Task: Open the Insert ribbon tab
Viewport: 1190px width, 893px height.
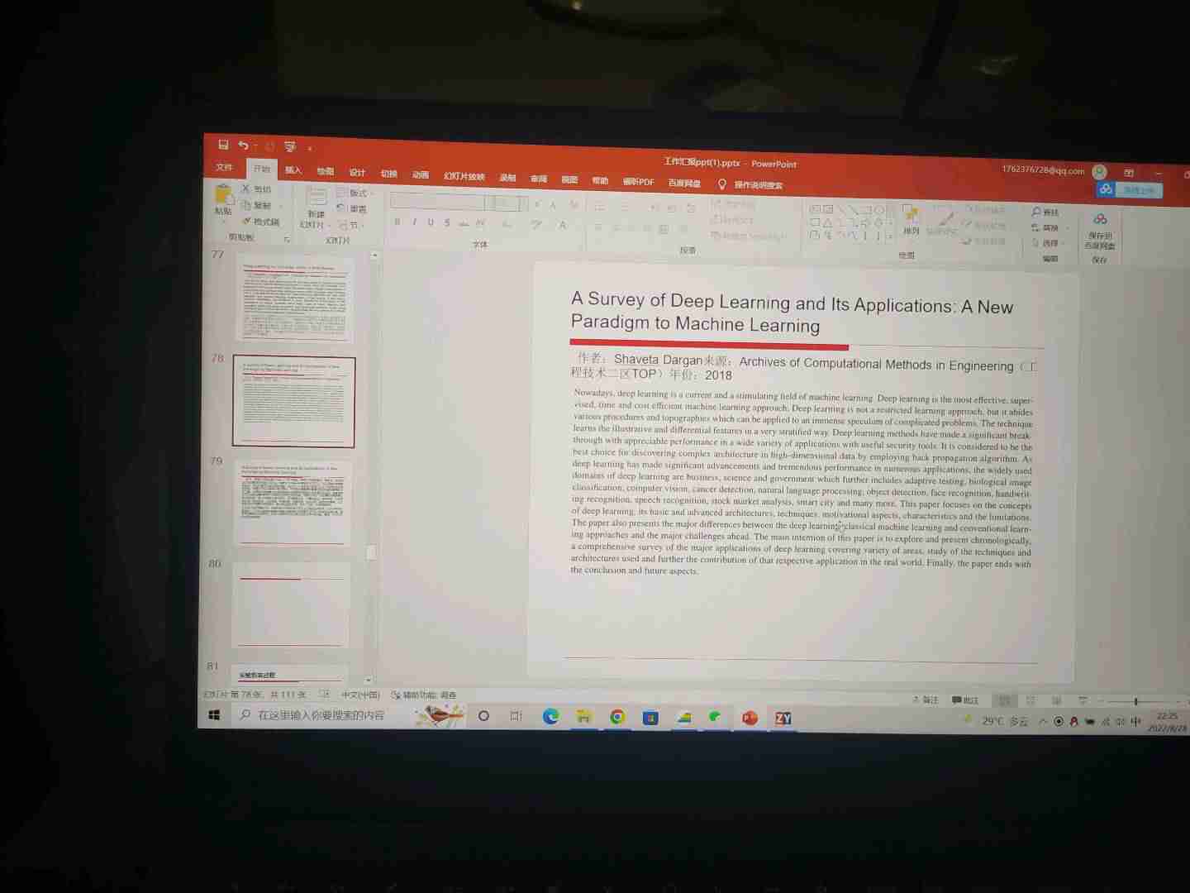Action: point(293,170)
